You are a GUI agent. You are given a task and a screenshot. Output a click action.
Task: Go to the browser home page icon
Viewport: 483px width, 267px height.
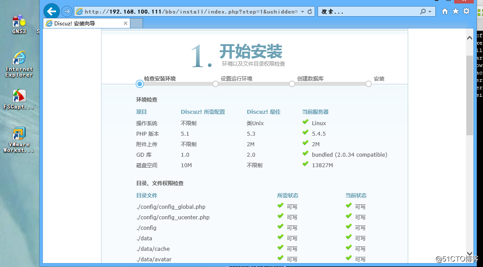click(445, 11)
